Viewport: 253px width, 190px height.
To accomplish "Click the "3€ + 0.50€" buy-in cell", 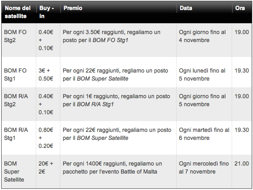I will point(47,74).
